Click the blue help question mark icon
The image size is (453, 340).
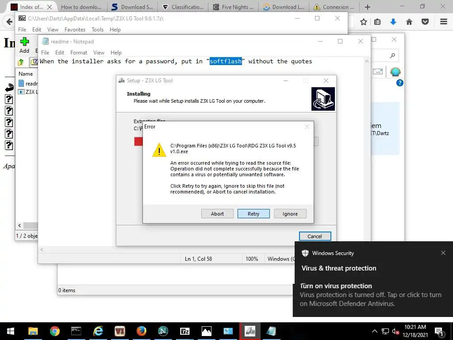(x=400, y=83)
